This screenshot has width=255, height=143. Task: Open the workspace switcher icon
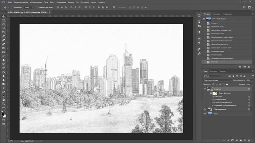[x=249, y=8]
